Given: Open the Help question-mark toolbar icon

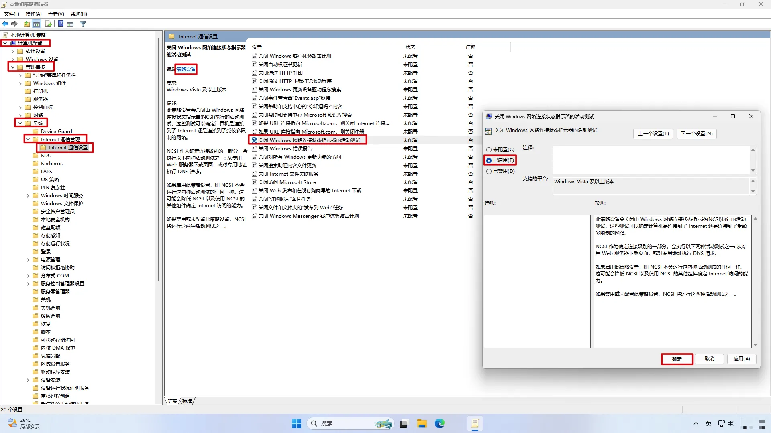Looking at the screenshot, I should point(61,24).
